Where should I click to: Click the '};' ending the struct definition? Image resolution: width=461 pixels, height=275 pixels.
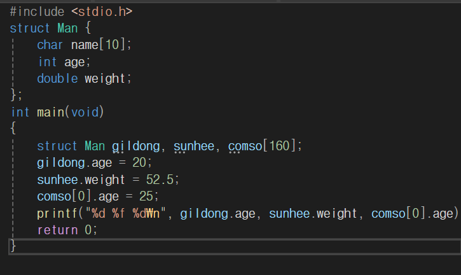tap(16, 95)
